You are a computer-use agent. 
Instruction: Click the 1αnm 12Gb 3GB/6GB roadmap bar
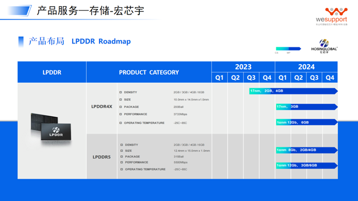pos(307,165)
